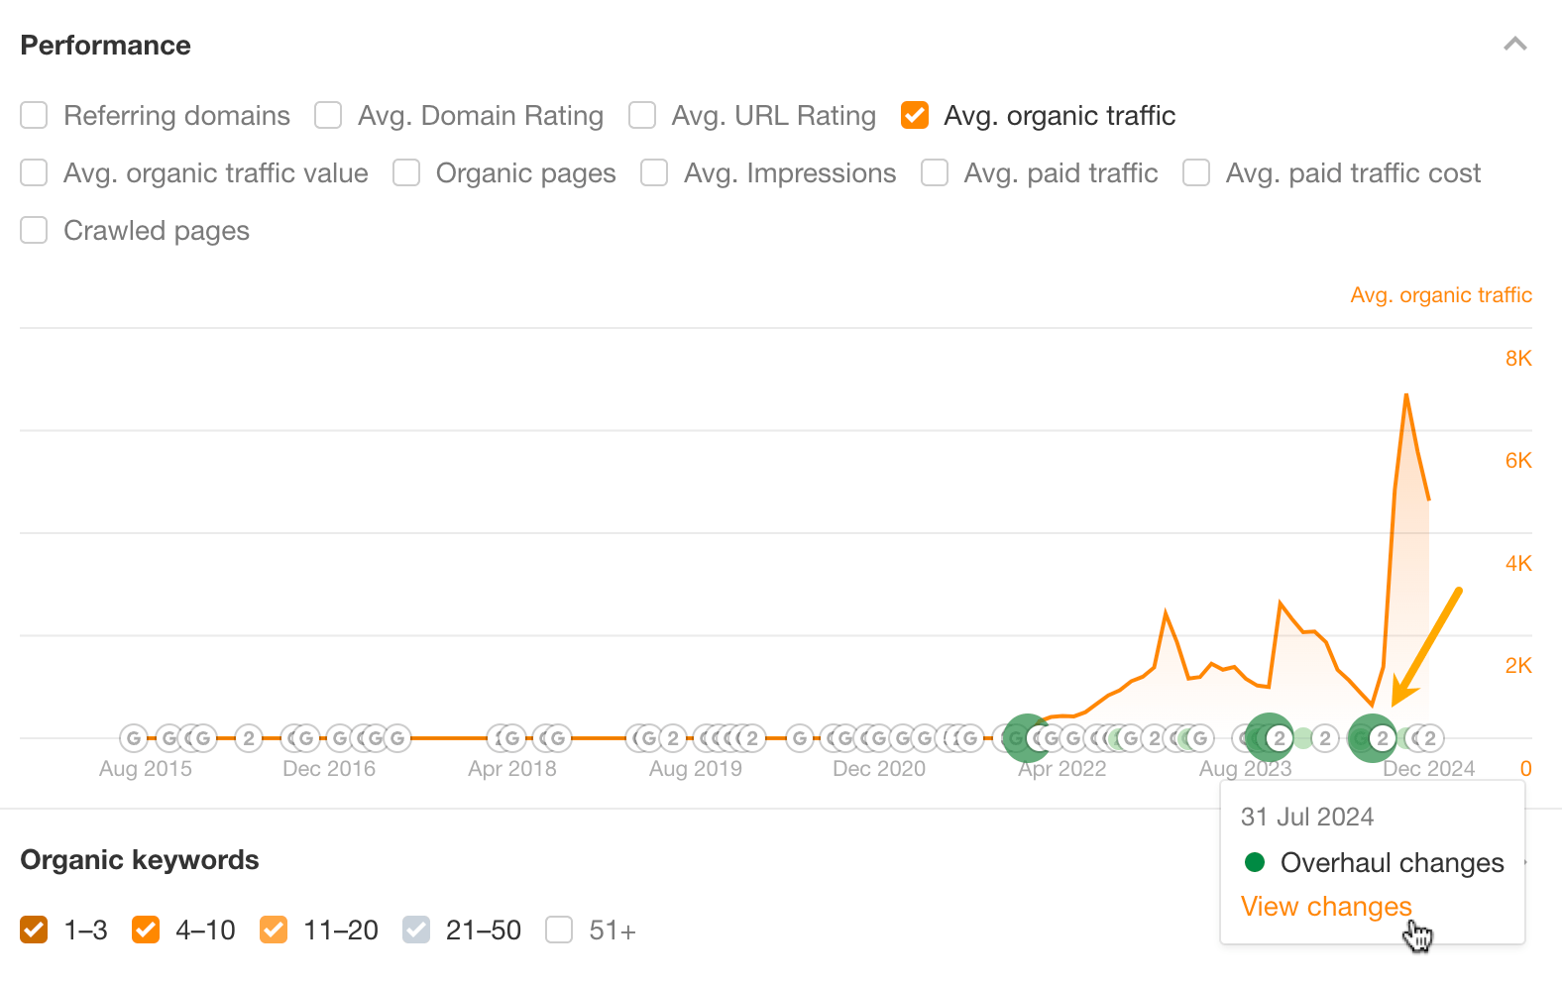Click the "2" algorithm marker near Aug 2019
Viewport: 1562px width, 987px height.
[x=672, y=737]
